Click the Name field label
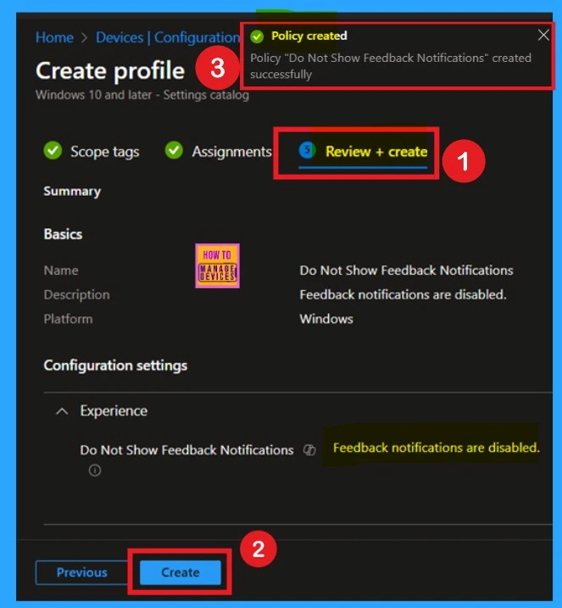The width and height of the screenshot is (562, 608). click(x=61, y=271)
